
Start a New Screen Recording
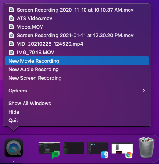point(77,78)
